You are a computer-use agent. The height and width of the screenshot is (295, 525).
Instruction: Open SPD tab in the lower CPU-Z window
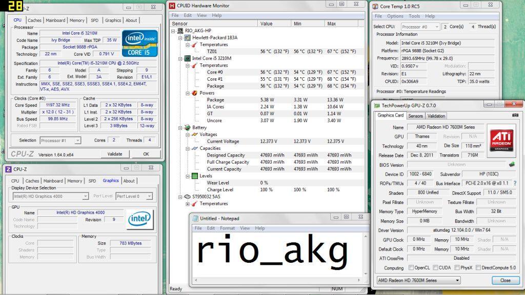tap(92, 181)
